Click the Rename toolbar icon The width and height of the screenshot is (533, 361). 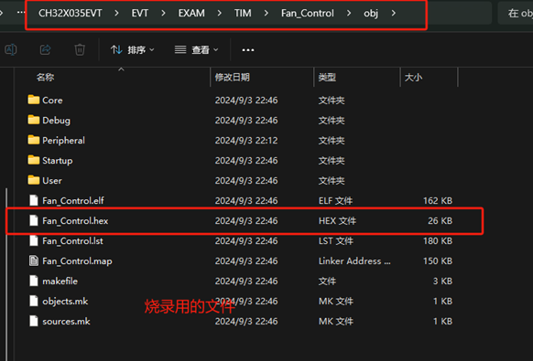point(11,50)
